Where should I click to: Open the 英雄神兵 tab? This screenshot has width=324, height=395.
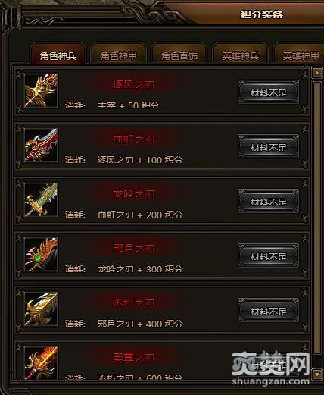(x=240, y=55)
